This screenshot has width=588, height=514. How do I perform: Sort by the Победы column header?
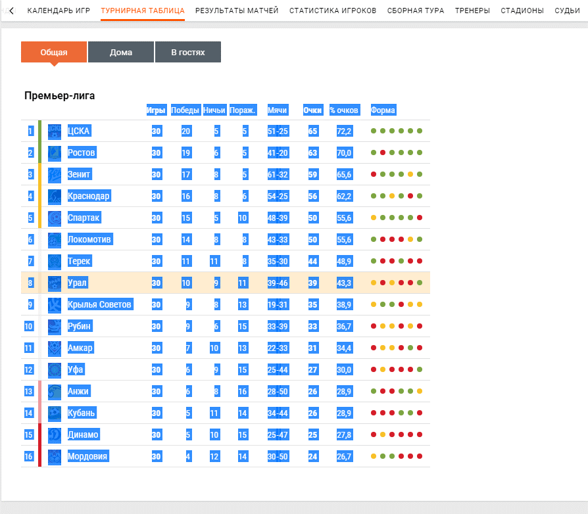tap(185, 110)
